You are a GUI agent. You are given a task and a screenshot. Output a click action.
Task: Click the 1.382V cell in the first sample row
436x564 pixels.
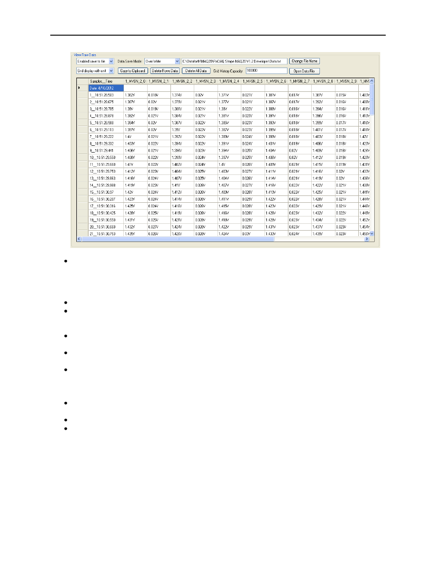[x=135, y=95]
